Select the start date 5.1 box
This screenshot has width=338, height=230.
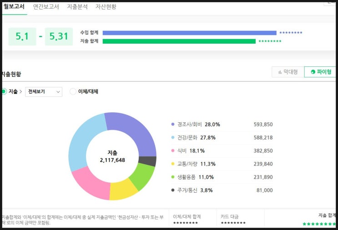coord(22,36)
